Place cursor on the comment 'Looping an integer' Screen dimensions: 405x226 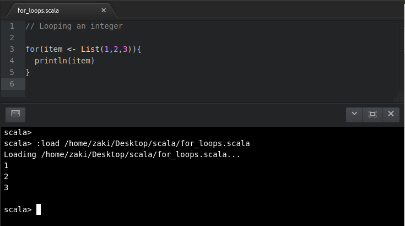pyautogui.click(x=81, y=26)
